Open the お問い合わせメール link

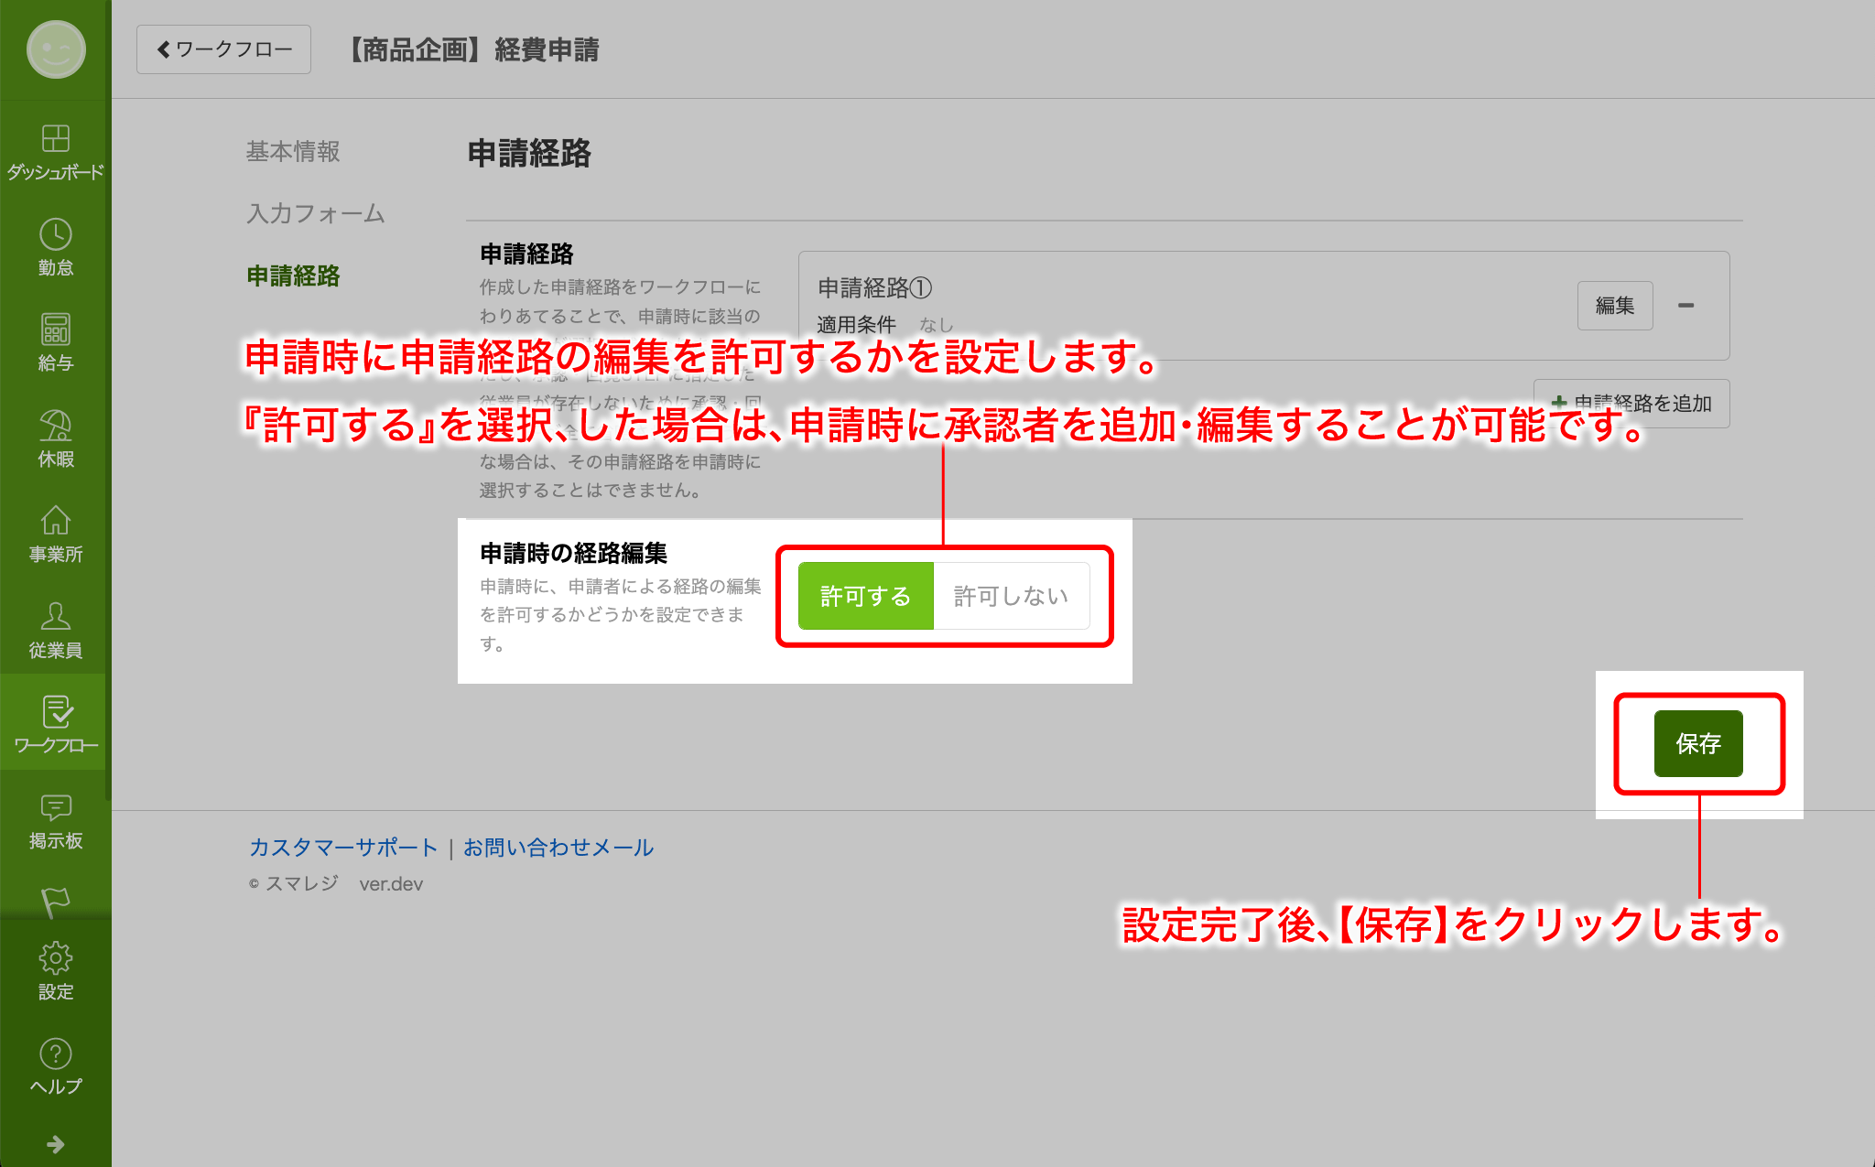pyautogui.click(x=558, y=848)
